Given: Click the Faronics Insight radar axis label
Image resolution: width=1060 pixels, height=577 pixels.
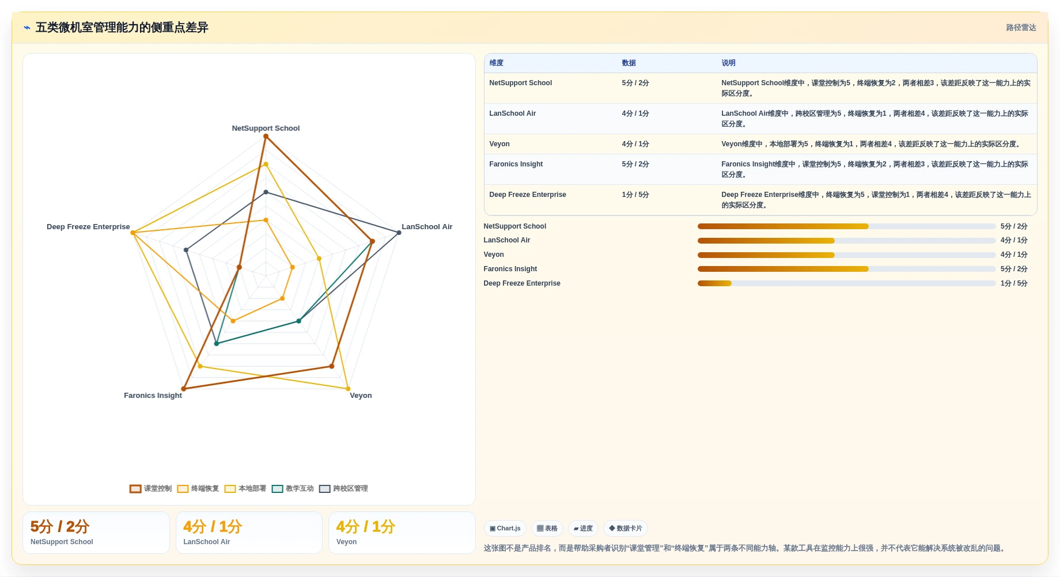Looking at the screenshot, I should (153, 396).
